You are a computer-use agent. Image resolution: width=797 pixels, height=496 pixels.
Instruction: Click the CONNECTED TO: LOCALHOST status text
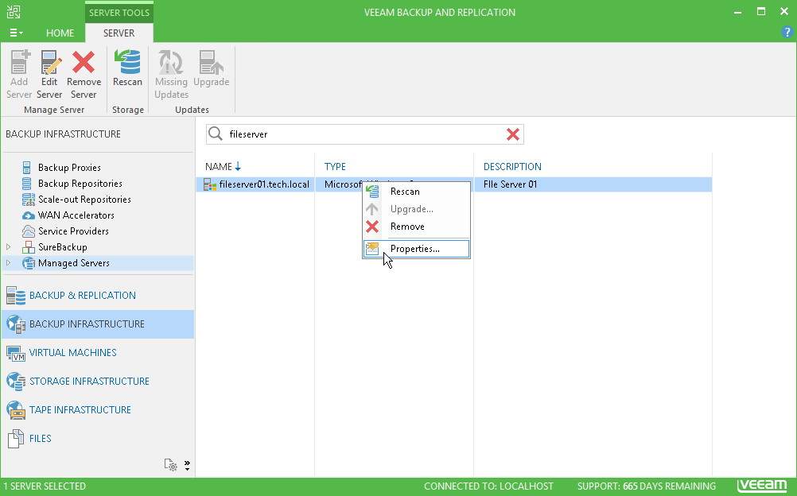[x=488, y=486]
